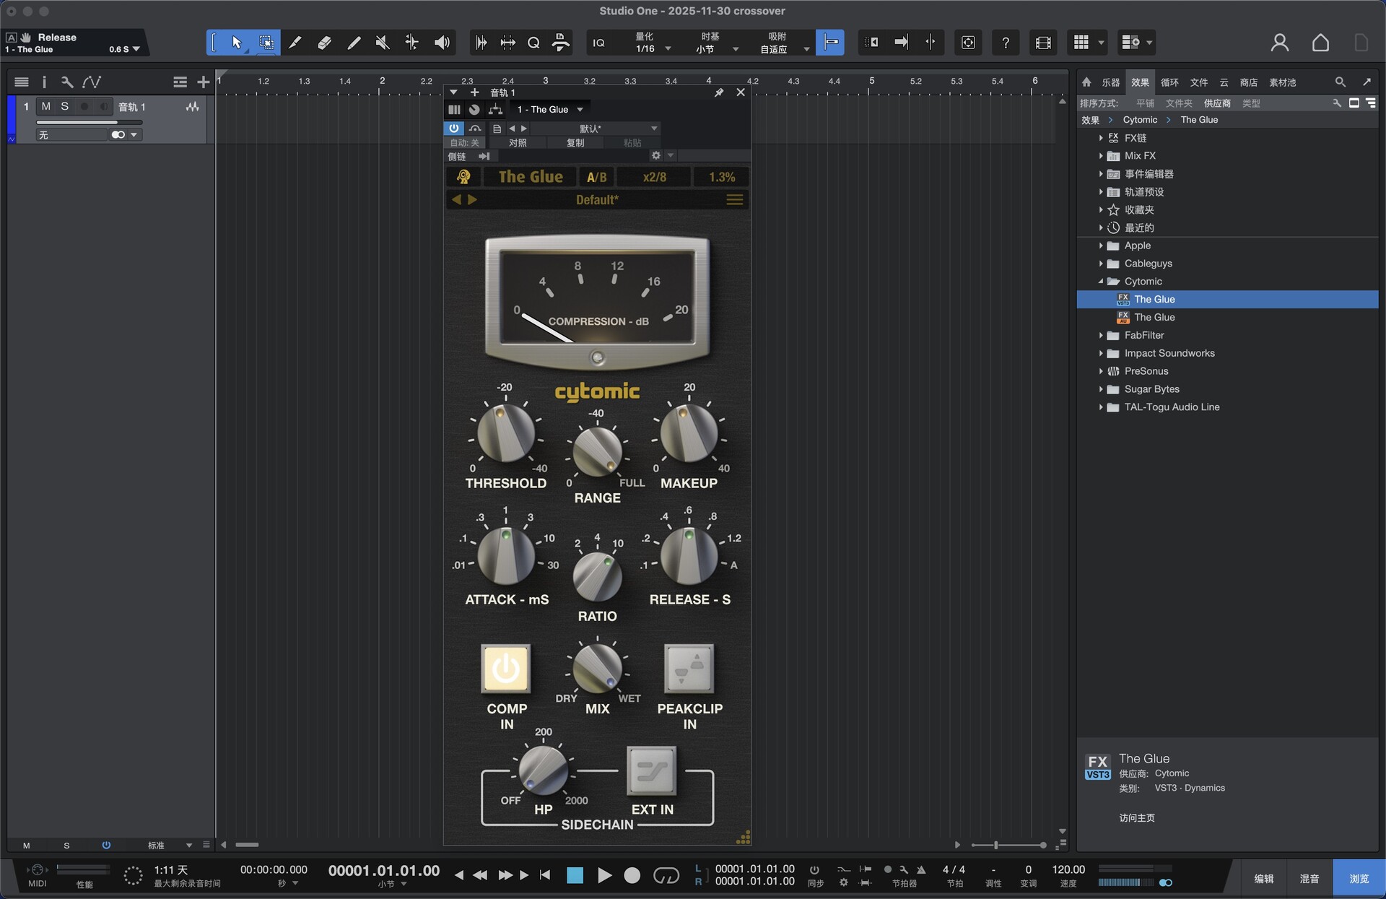The width and height of the screenshot is (1386, 899).
Task: Toggle the PEAKCLIP IN button
Action: (x=689, y=669)
